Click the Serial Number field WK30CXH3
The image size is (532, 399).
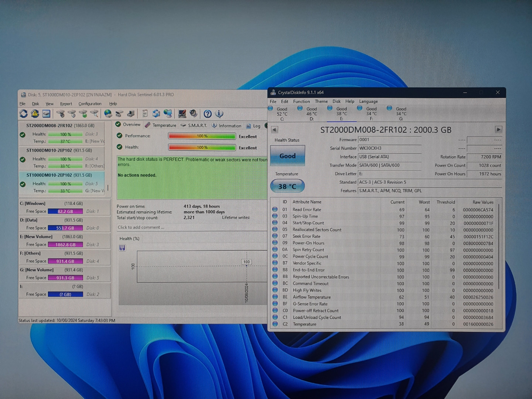390,148
